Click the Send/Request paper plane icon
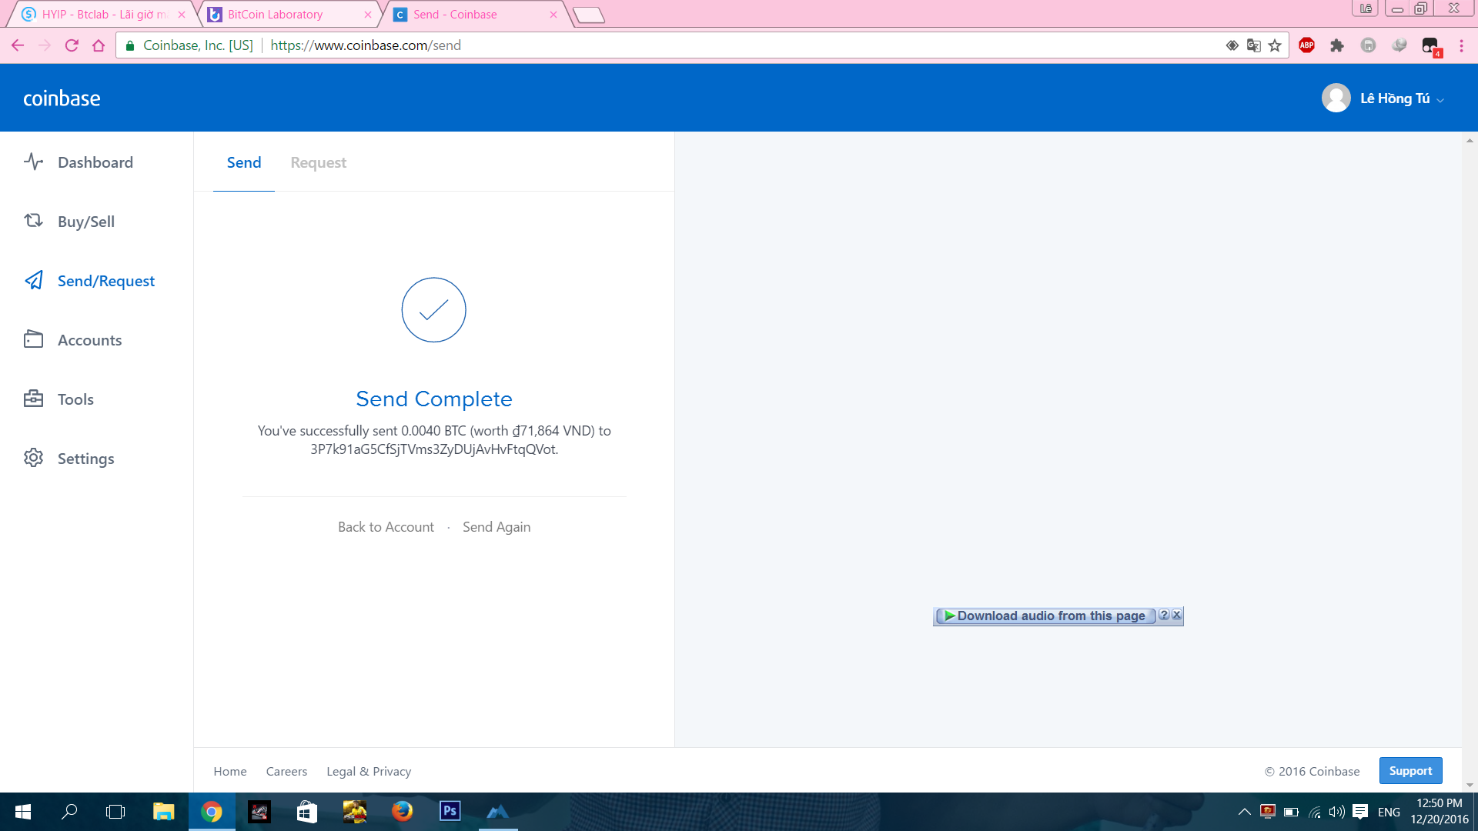 (33, 280)
